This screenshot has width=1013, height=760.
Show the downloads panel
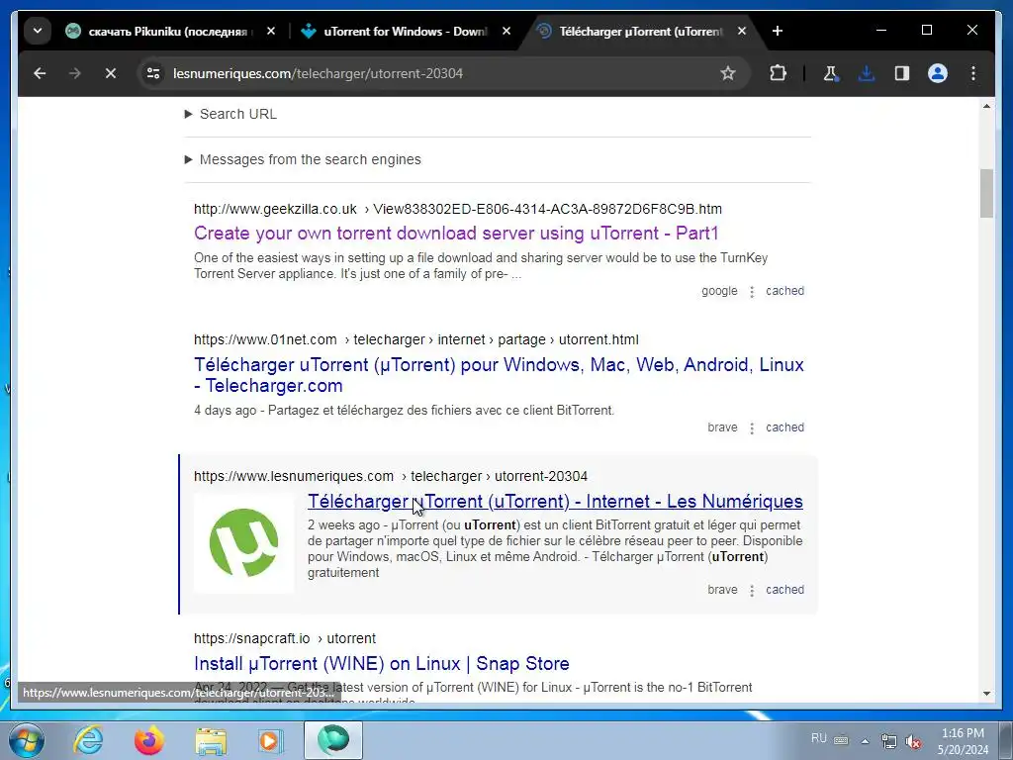[x=867, y=73]
